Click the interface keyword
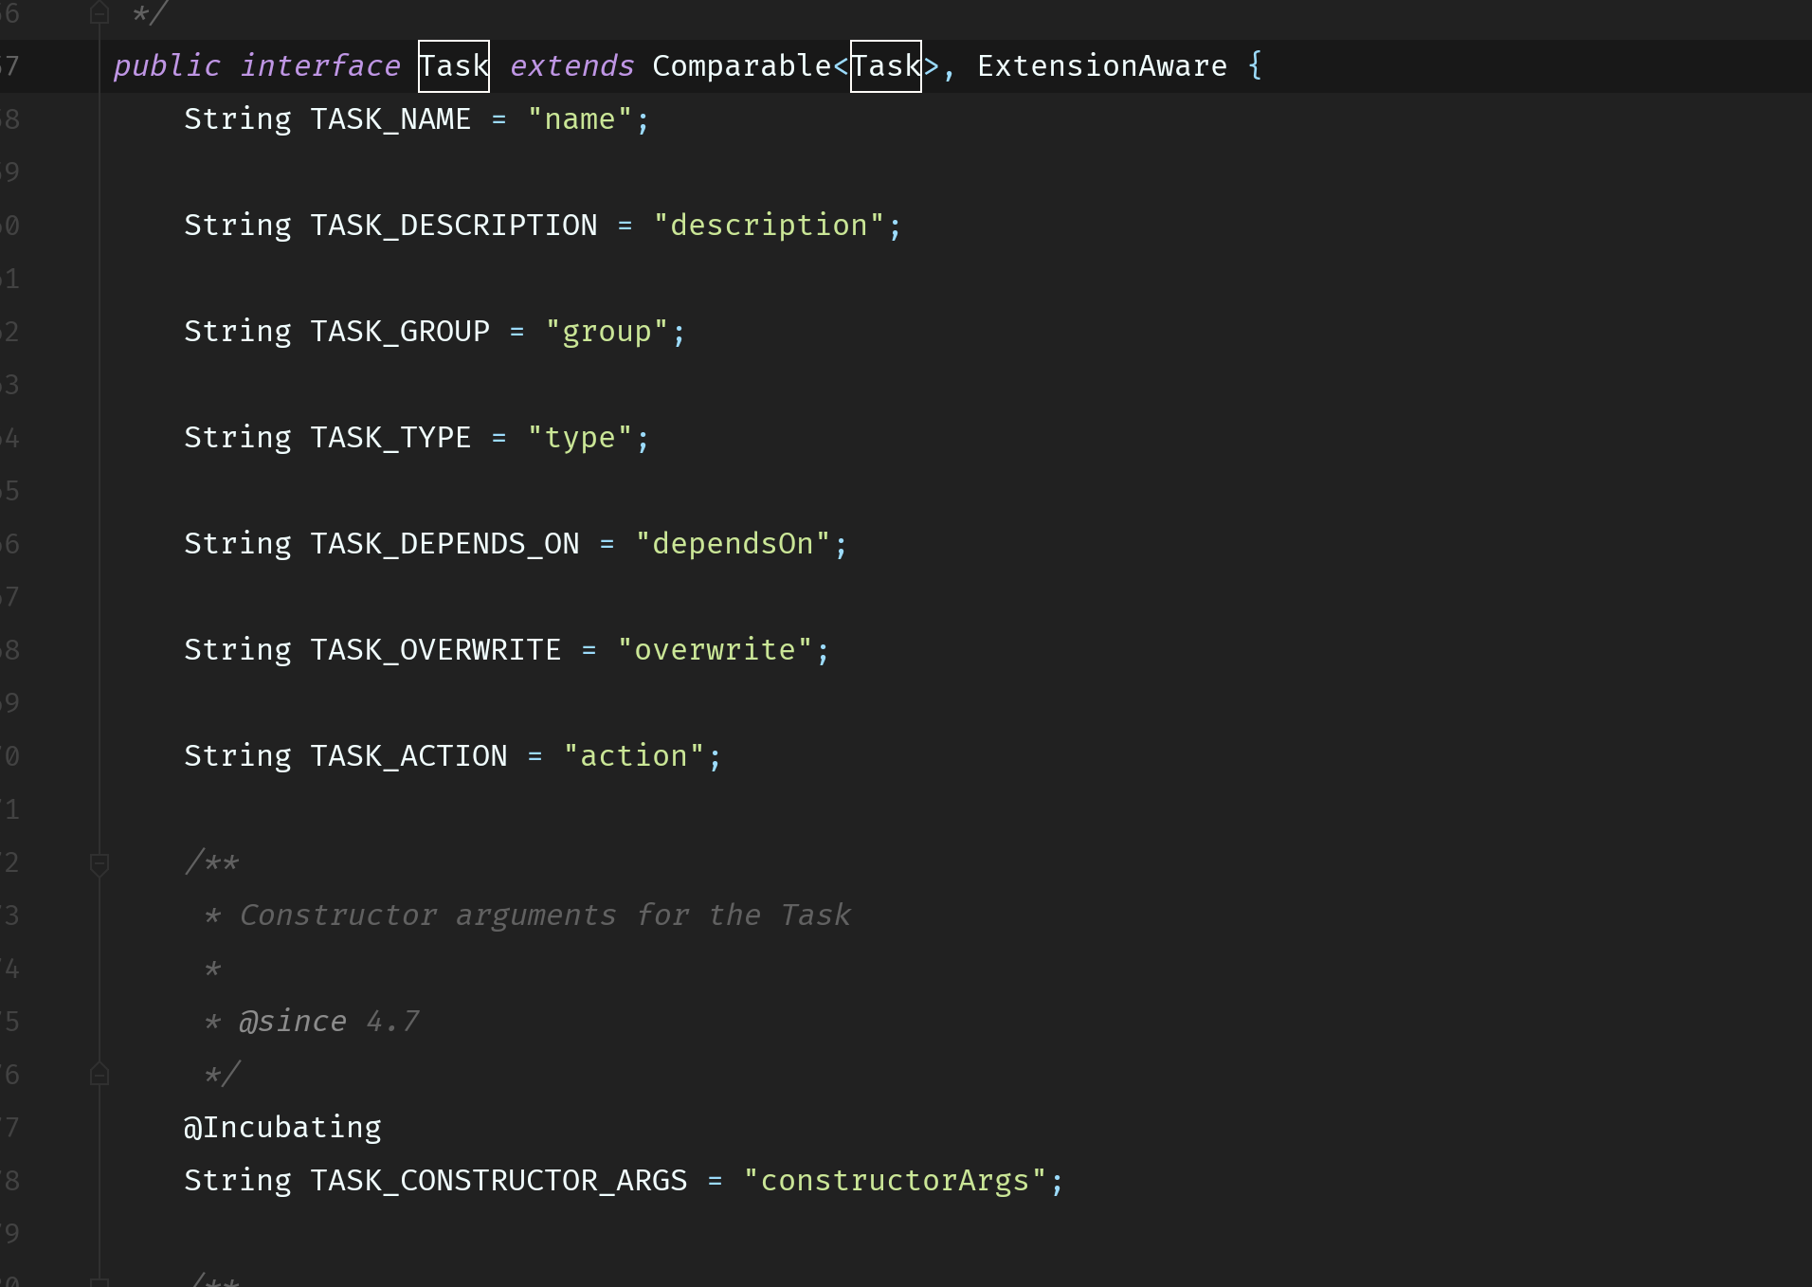The height and width of the screenshot is (1287, 1812). 320,66
